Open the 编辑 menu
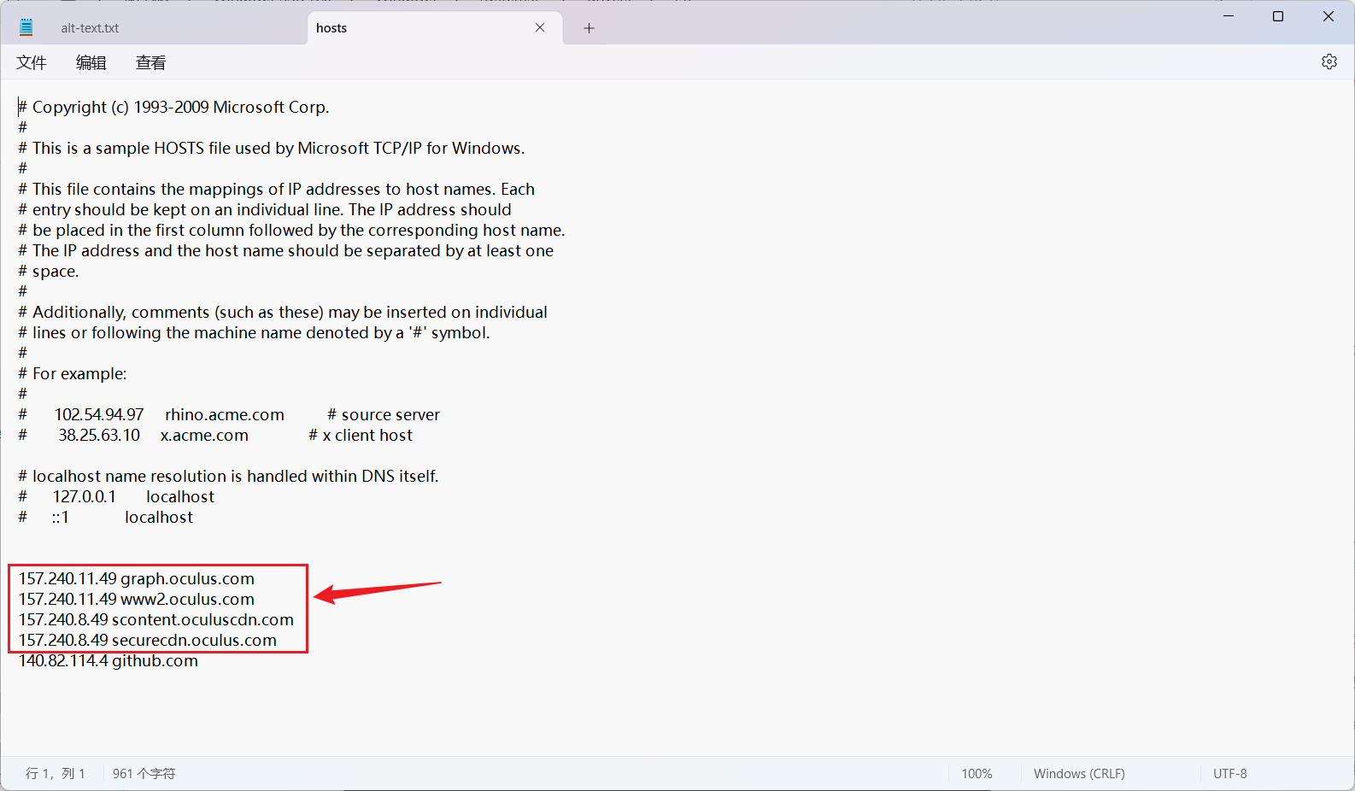This screenshot has height=791, width=1355. point(91,62)
